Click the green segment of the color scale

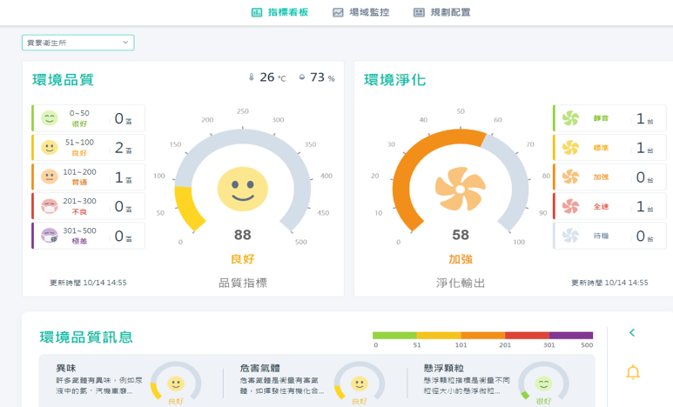coord(394,336)
